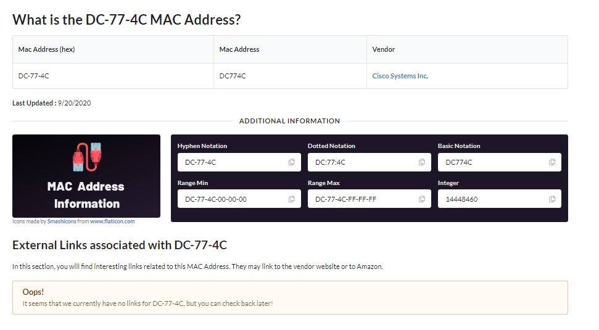Click the Oops no-links notice box

[x=290, y=297]
